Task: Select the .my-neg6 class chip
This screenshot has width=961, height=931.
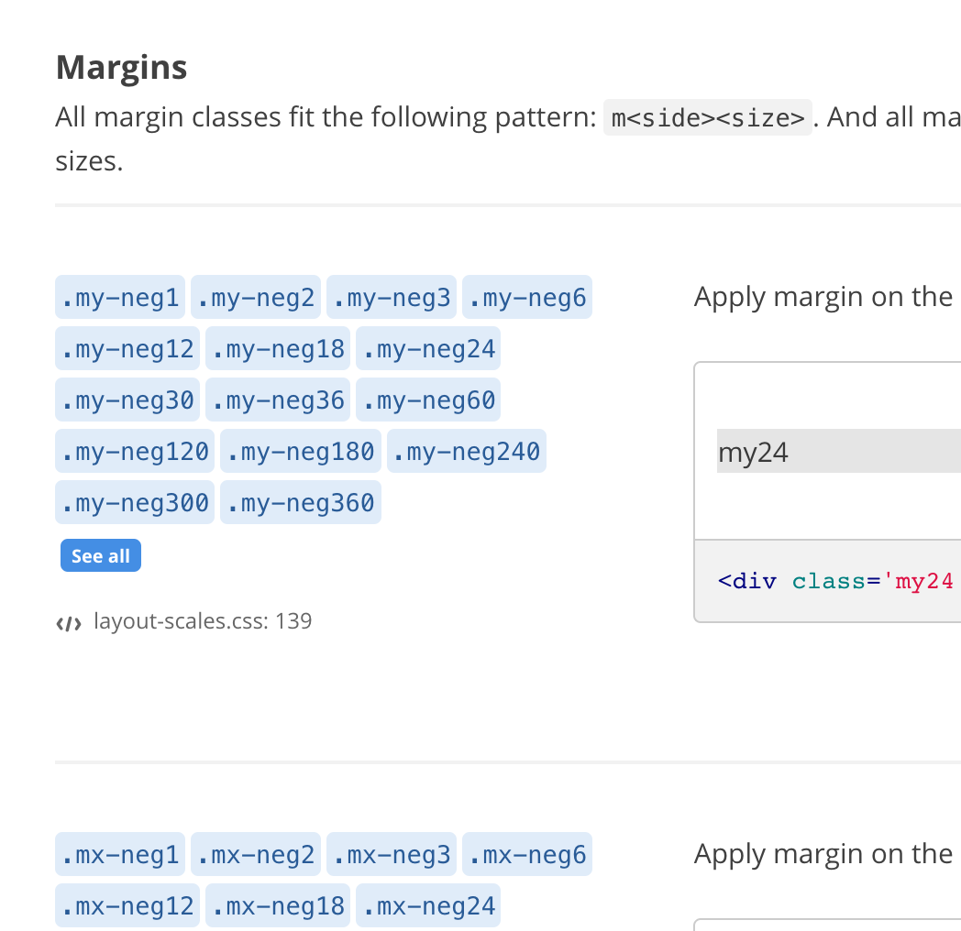Action: (x=527, y=296)
